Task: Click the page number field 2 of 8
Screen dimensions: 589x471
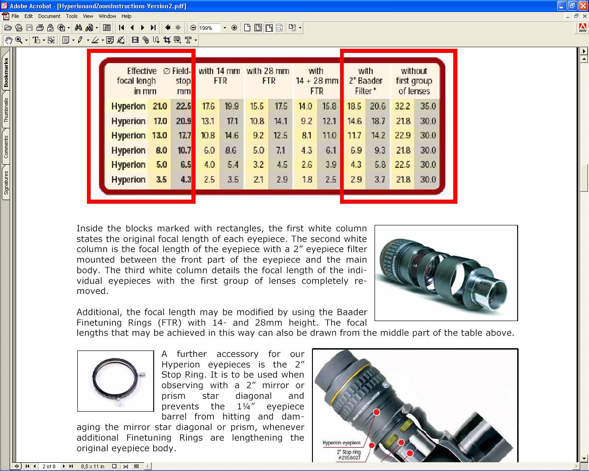Action: [49, 466]
